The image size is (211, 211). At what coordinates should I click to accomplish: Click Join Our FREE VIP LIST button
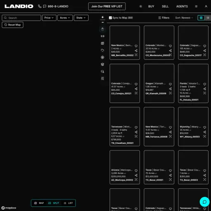pyautogui.click(x=107, y=6)
